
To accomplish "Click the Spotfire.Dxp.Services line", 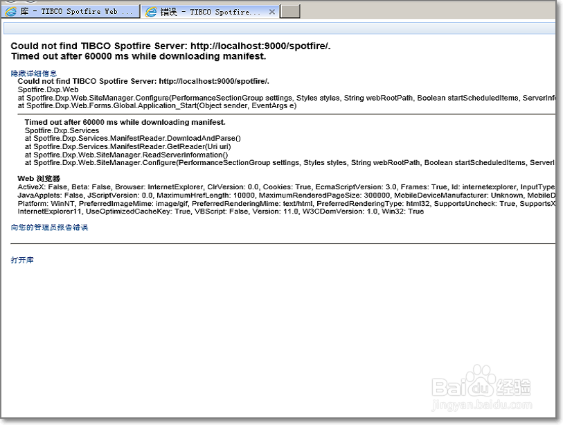I will (62, 130).
